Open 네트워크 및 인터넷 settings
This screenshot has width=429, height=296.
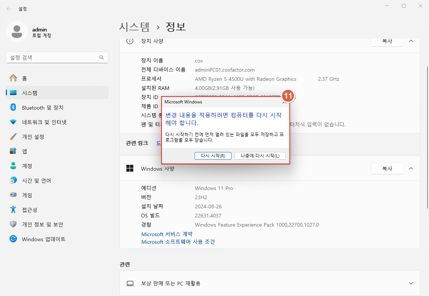click(57, 122)
